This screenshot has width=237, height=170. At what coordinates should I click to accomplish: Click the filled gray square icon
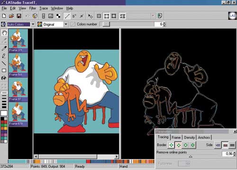pyautogui.click(x=99, y=16)
